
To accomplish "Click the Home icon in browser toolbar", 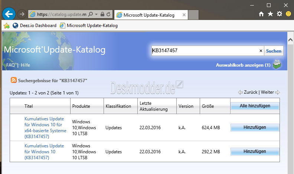I will tap(261, 14).
